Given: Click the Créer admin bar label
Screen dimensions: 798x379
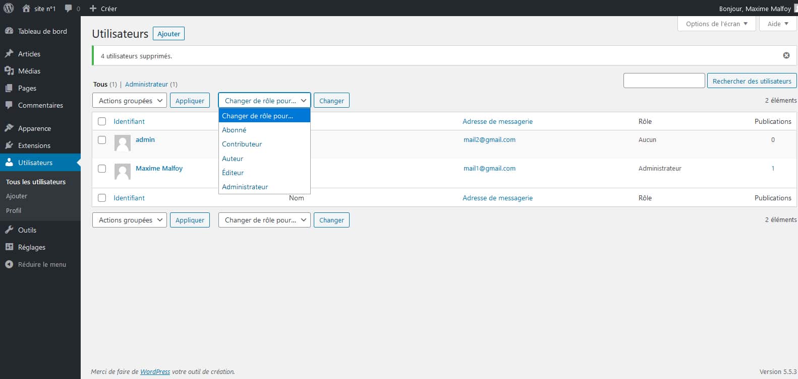Looking at the screenshot, I should pos(109,9).
